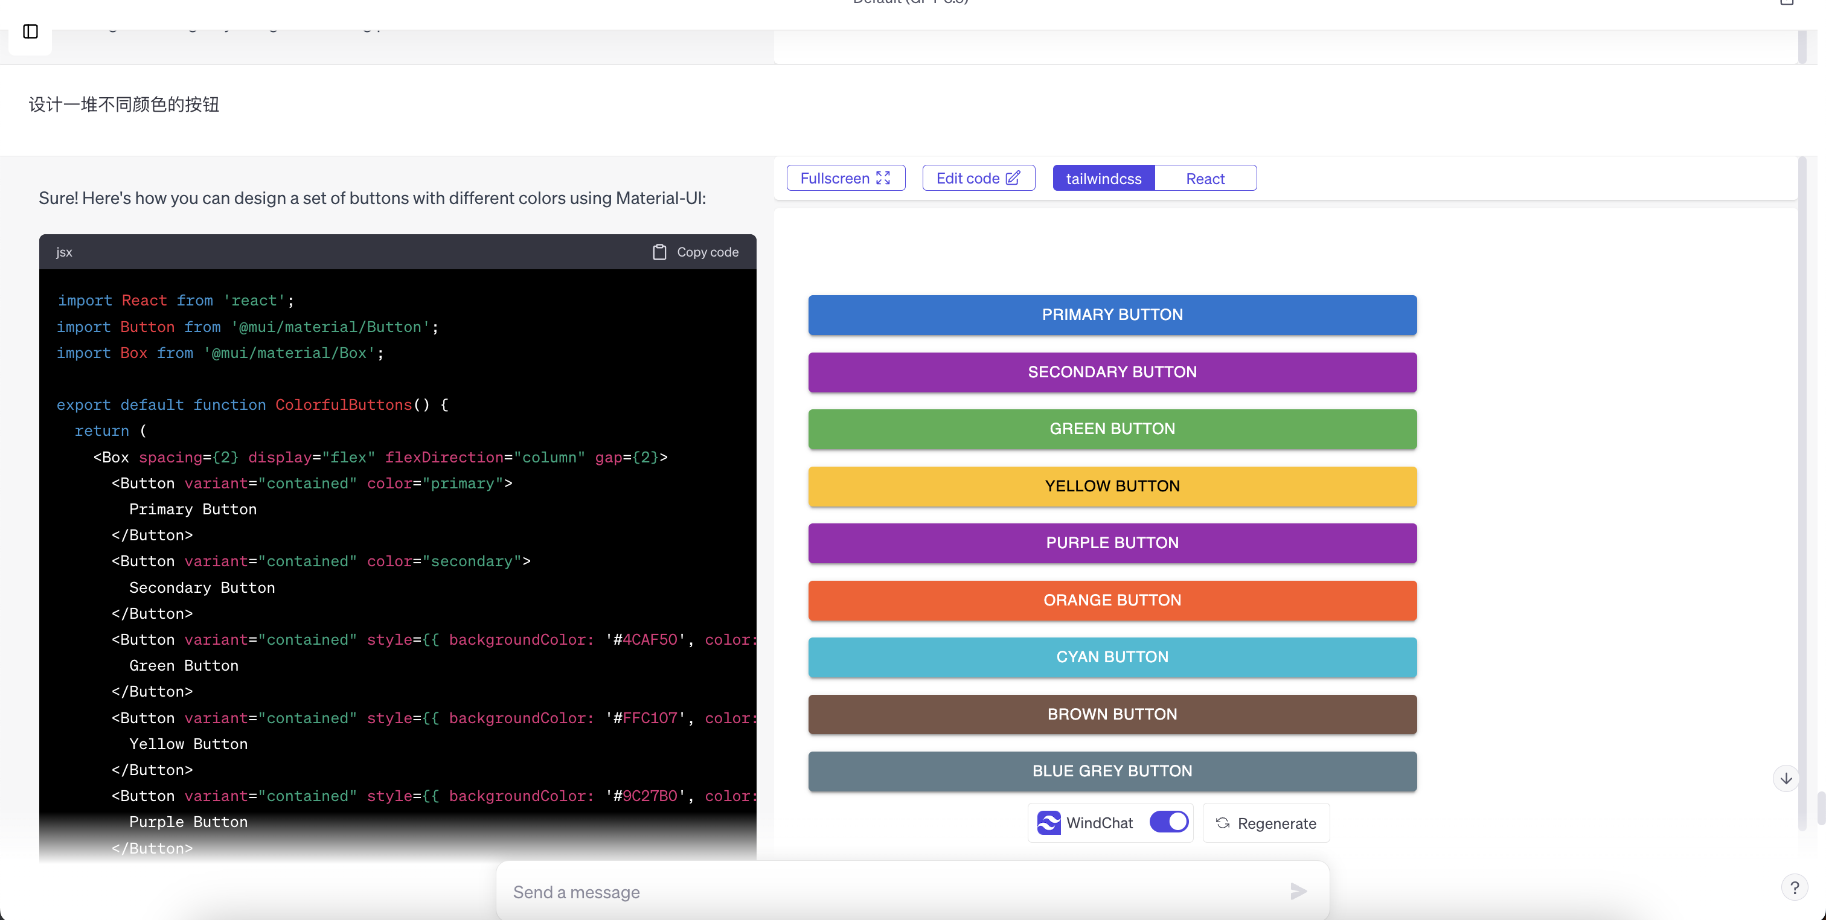Click the Cyan Button in preview

click(x=1112, y=657)
